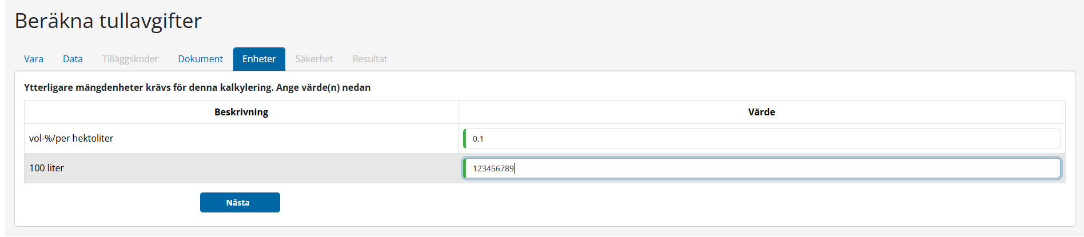Screen dimensions: 1084x237
Task: Click the green marker on the 0,1 field
Action: pyautogui.click(x=465, y=139)
